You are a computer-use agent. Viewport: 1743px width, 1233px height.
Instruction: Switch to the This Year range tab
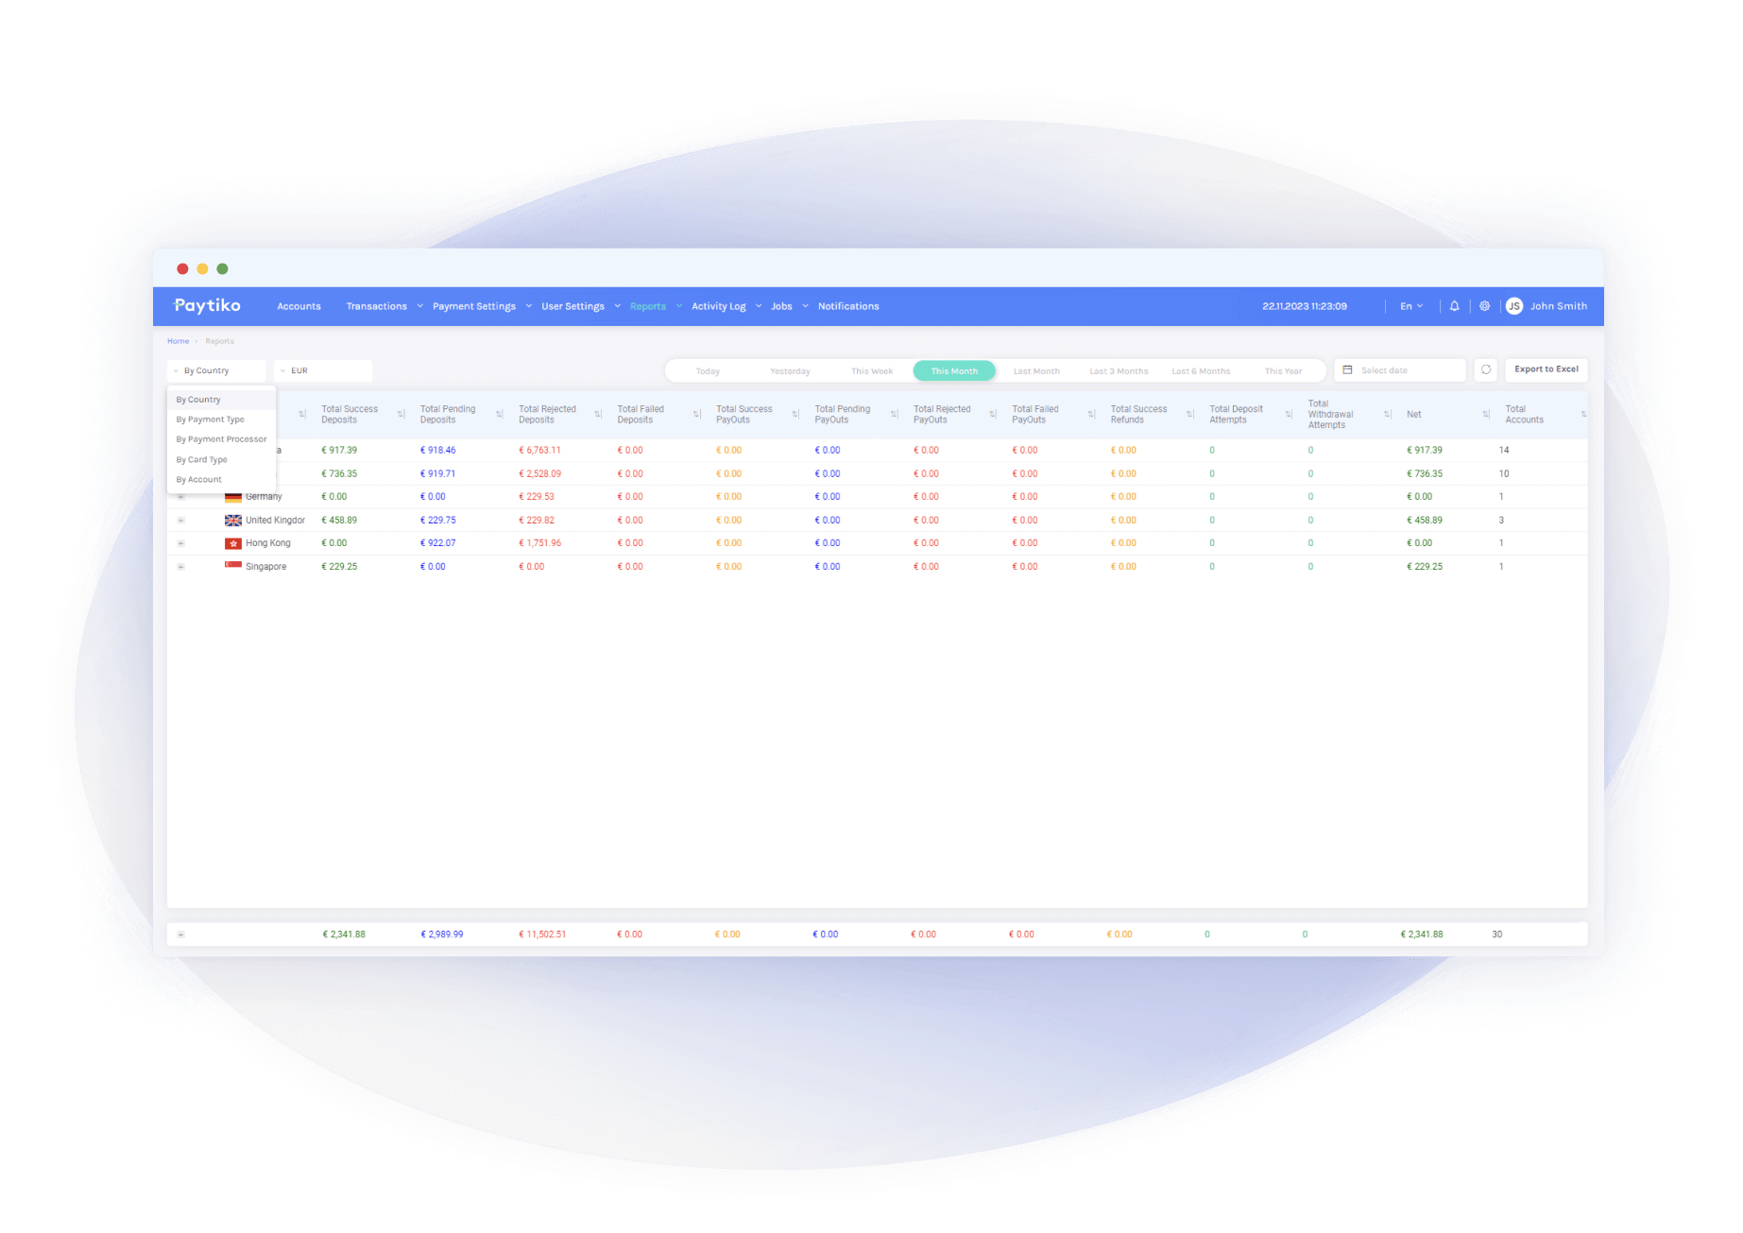coord(1283,371)
